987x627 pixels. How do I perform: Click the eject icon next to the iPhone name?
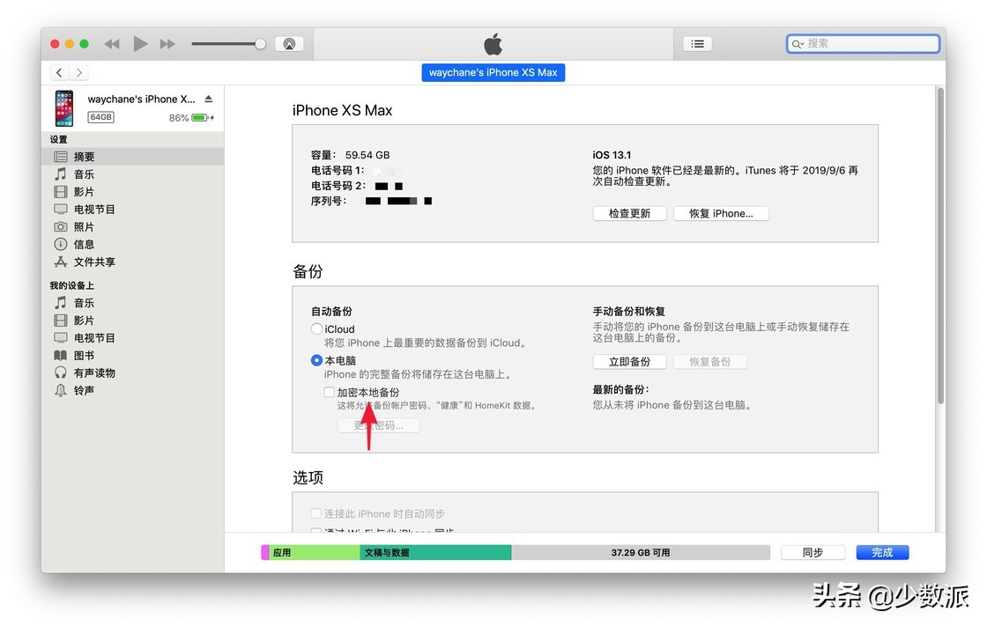pyautogui.click(x=206, y=100)
